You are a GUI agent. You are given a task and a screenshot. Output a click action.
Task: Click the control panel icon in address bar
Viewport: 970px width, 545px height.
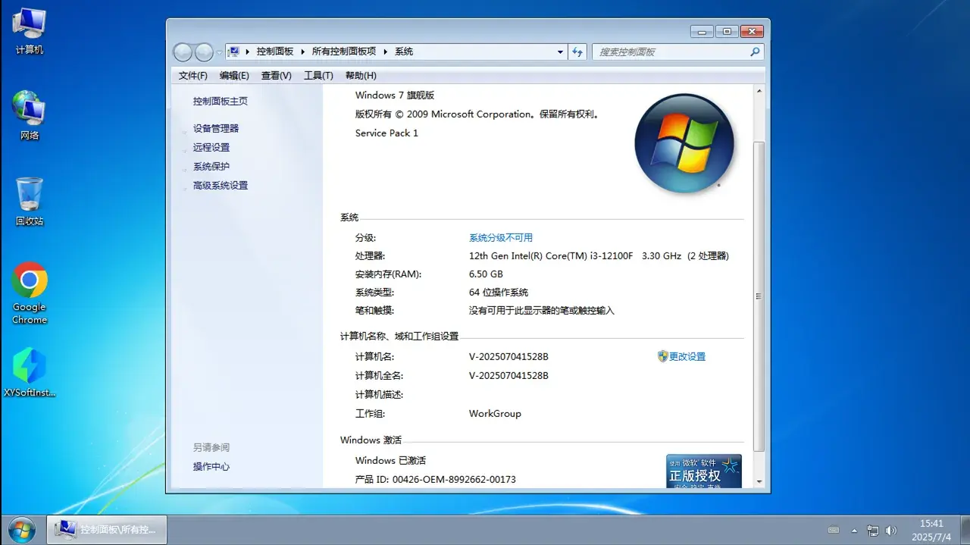click(235, 52)
